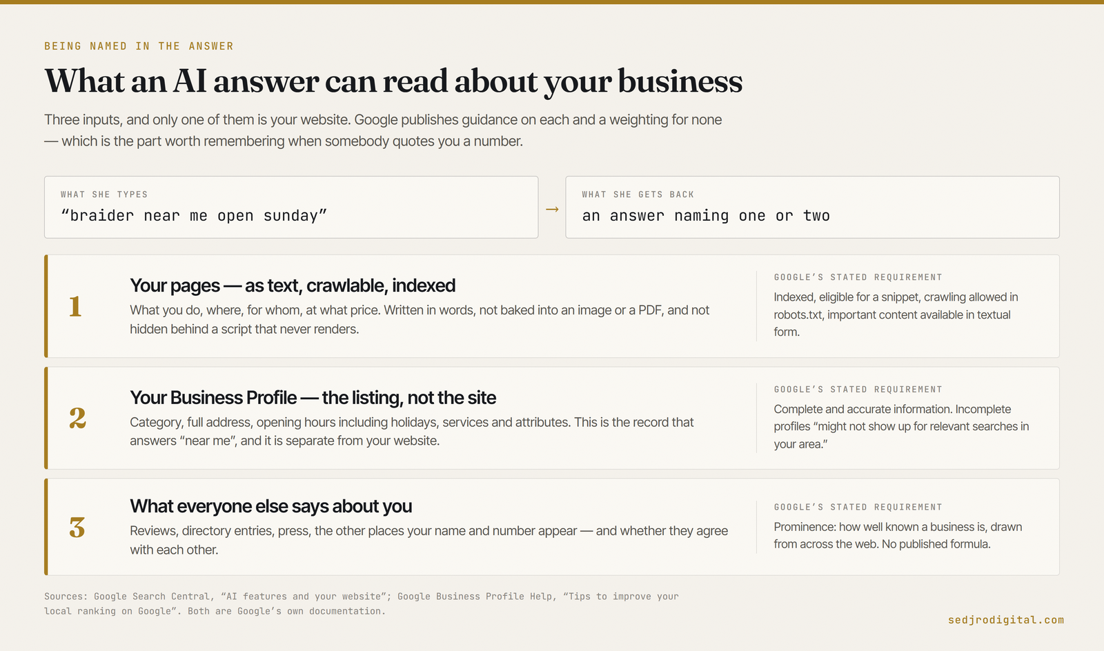Click the 'WHAT SHE TYPES' label
Viewport: 1104px width, 651px height.
point(104,194)
